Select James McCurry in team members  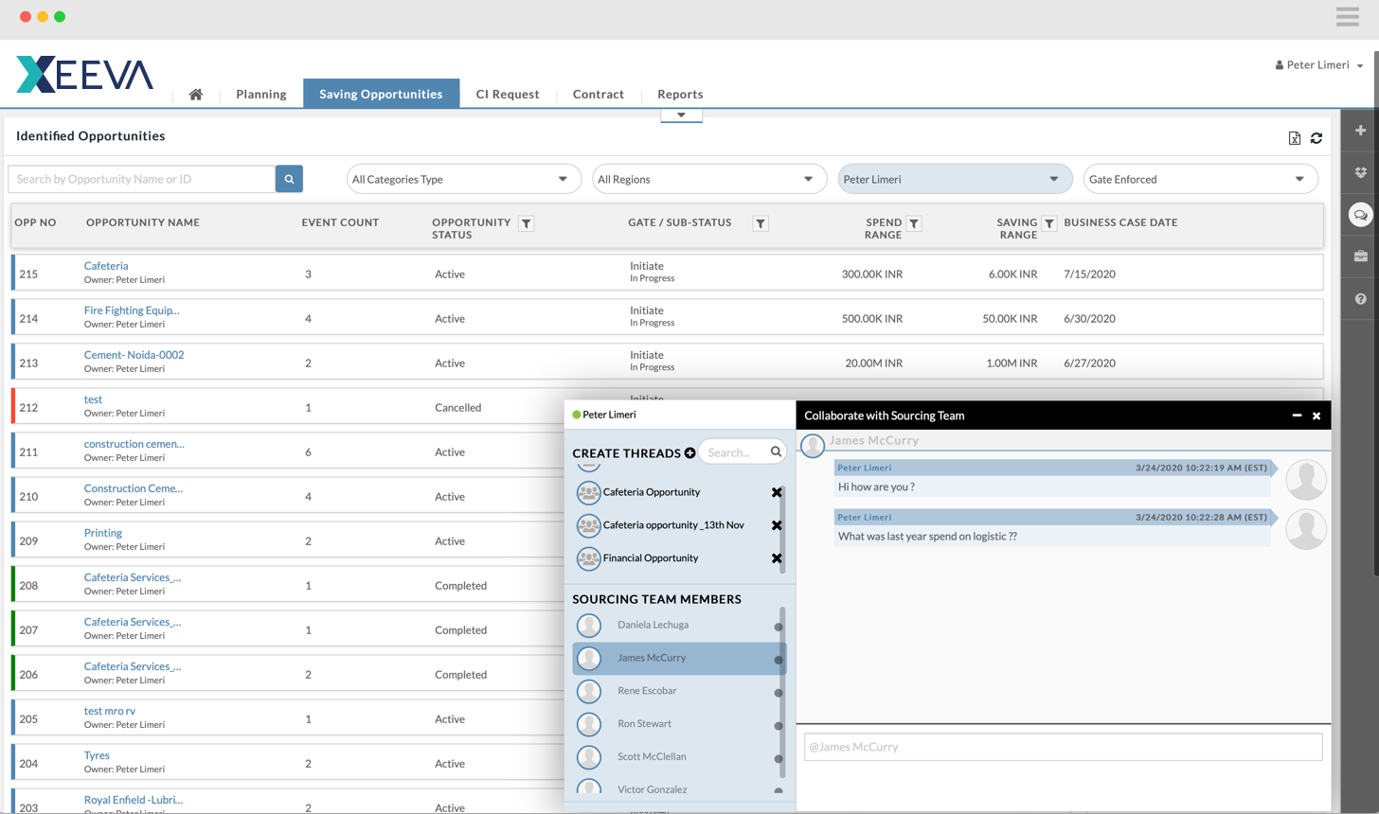pyautogui.click(x=679, y=659)
